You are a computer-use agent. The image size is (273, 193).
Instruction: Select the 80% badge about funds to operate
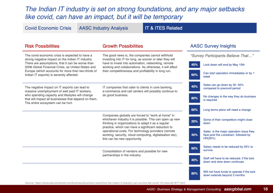coord(194,174)
